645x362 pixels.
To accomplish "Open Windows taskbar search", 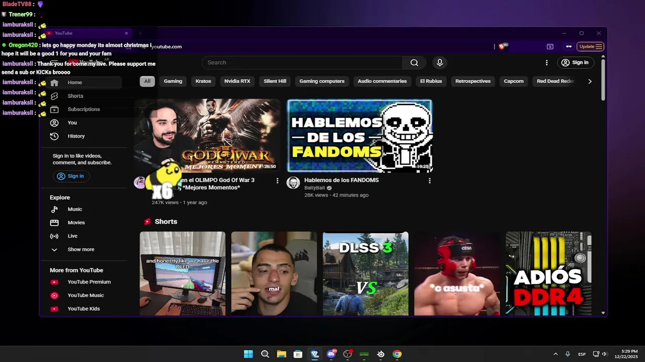I will coord(265,354).
